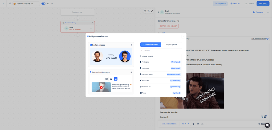The width and height of the screenshot is (272, 130).
Task: Open the Templates button
Action: (x=258, y=12)
